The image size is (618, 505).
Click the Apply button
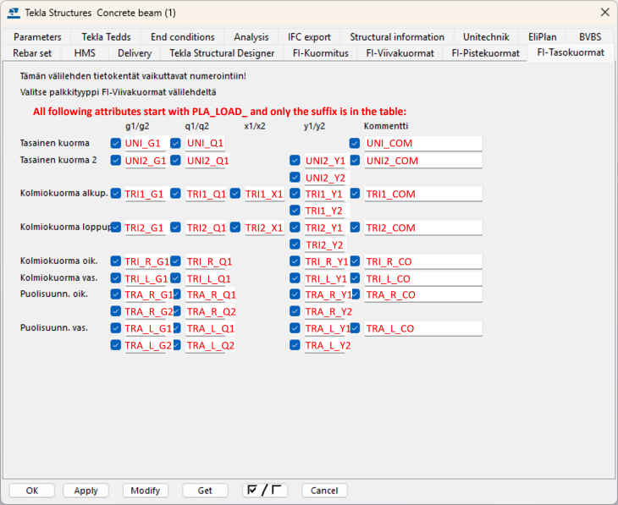86,491
